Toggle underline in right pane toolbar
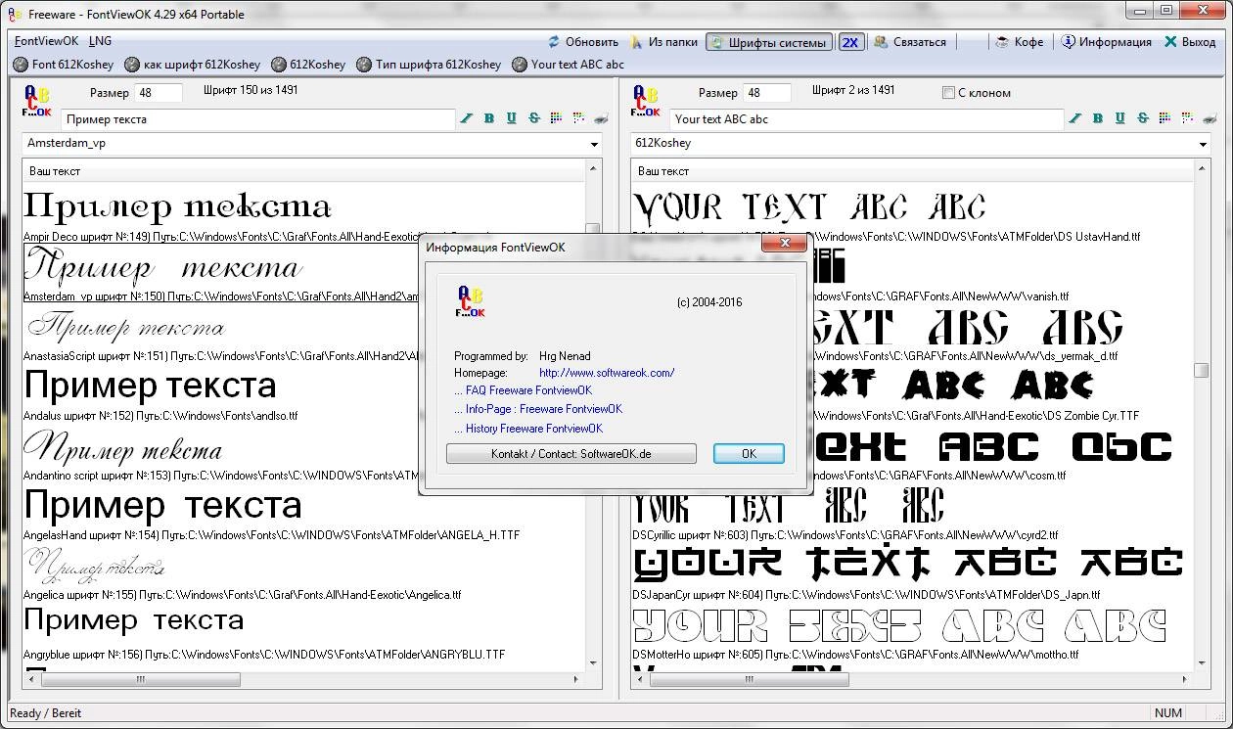This screenshot has height=729, width=1233. tap(1119, 118)
